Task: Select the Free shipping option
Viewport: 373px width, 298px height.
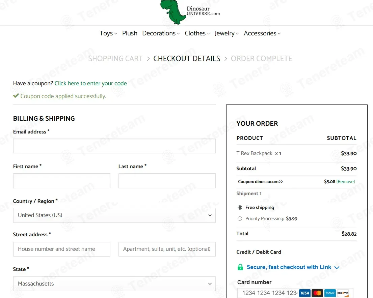Action: tap(240, 207)
